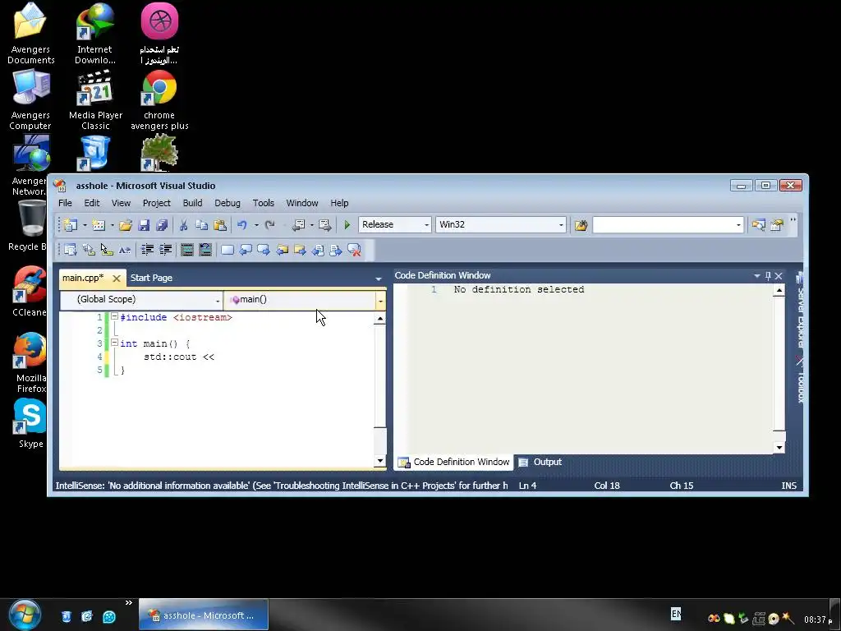Open the Code Definition Window position menu arrow

[756, 276]
